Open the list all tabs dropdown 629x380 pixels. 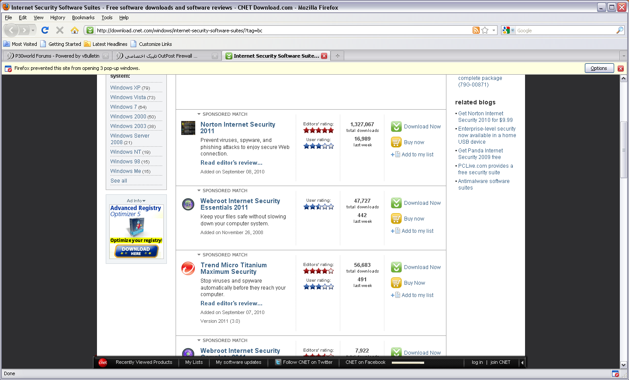click(x=623, y=56)
